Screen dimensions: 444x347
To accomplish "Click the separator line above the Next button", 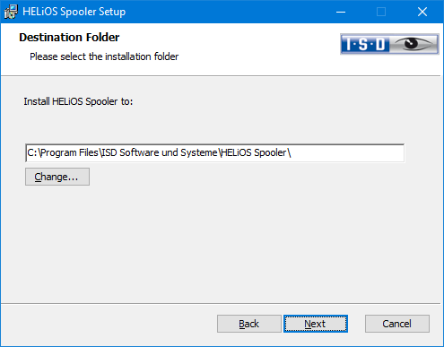I will point(221,304).
